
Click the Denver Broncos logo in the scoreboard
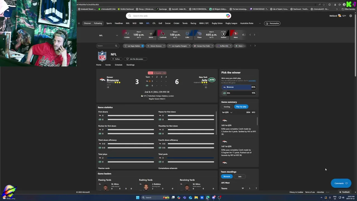point(102,80)
